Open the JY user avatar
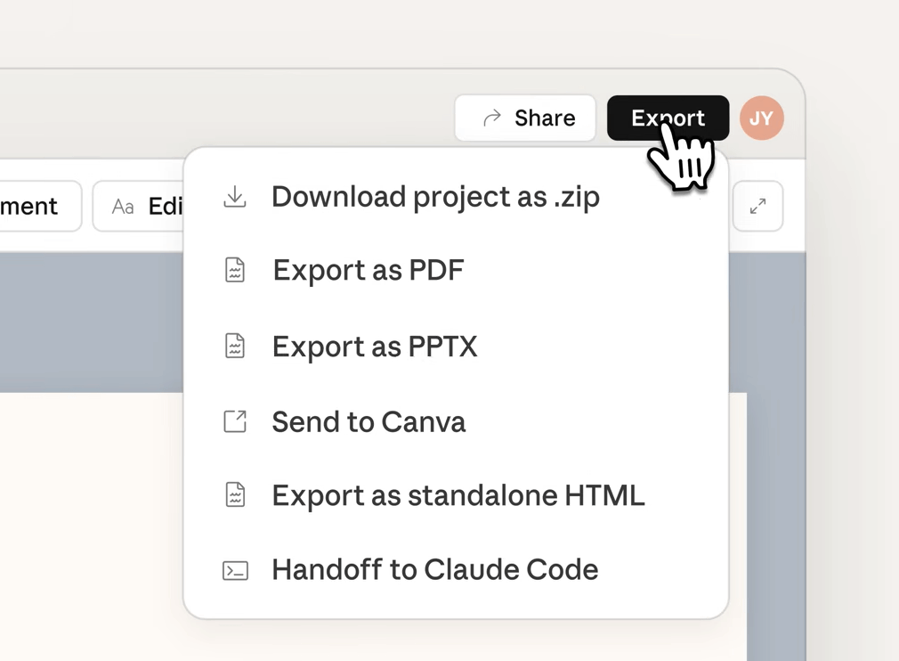 tap(761, 118)
